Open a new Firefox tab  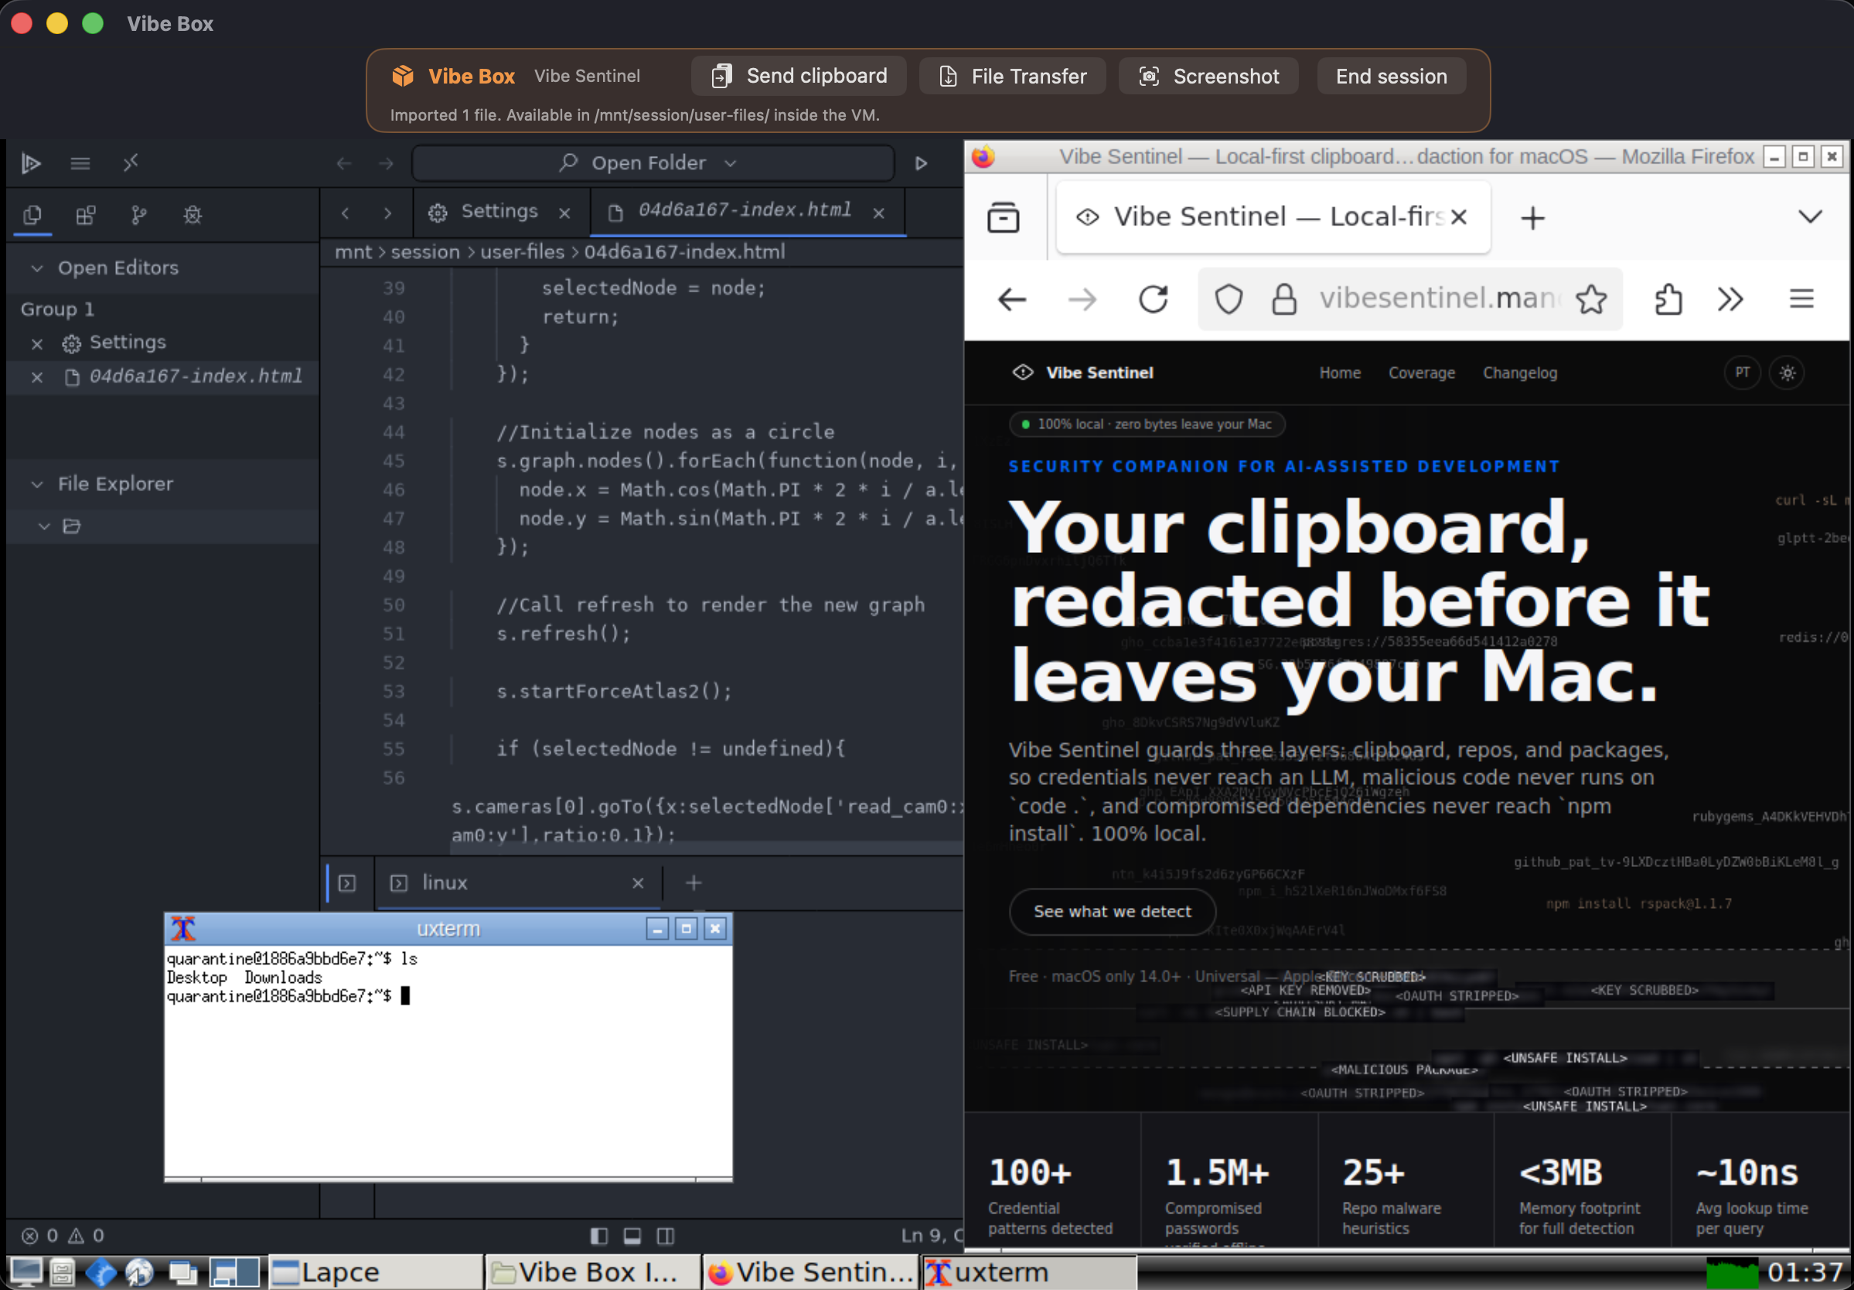pos(1532,217)
